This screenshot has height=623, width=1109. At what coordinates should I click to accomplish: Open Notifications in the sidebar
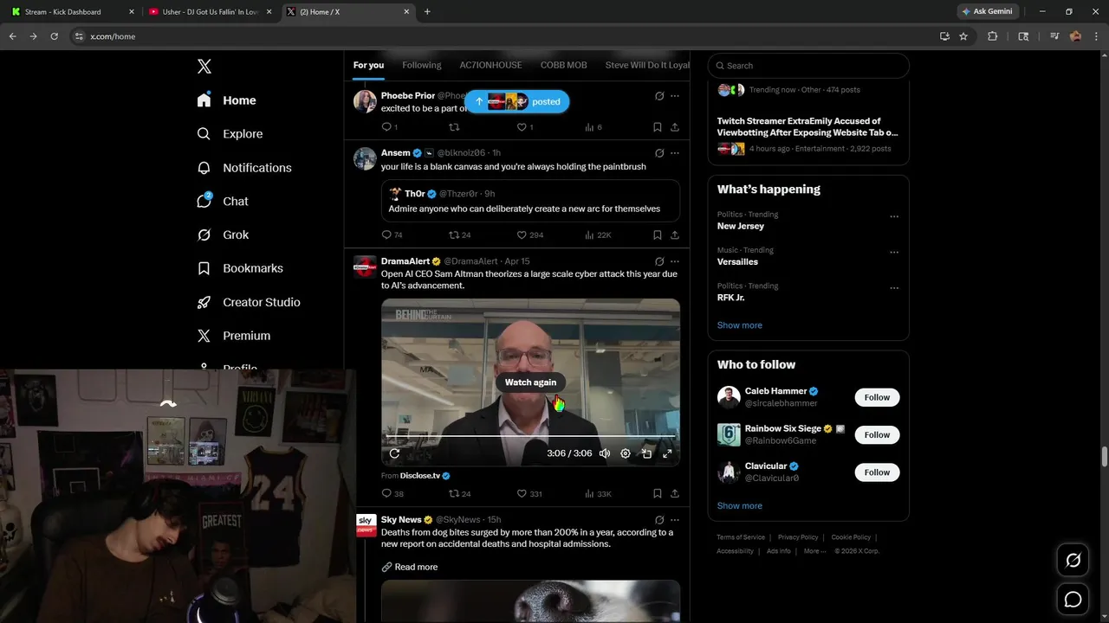coord(244,168)
